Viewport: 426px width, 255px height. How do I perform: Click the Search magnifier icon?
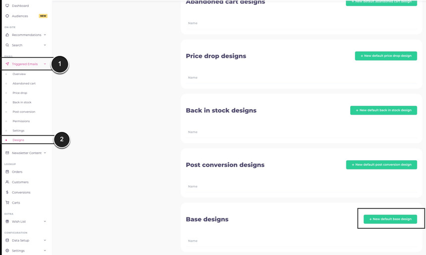coord(7,45)
